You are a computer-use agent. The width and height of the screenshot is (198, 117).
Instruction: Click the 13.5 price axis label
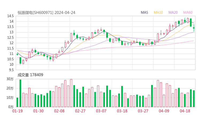pos(10,27)
